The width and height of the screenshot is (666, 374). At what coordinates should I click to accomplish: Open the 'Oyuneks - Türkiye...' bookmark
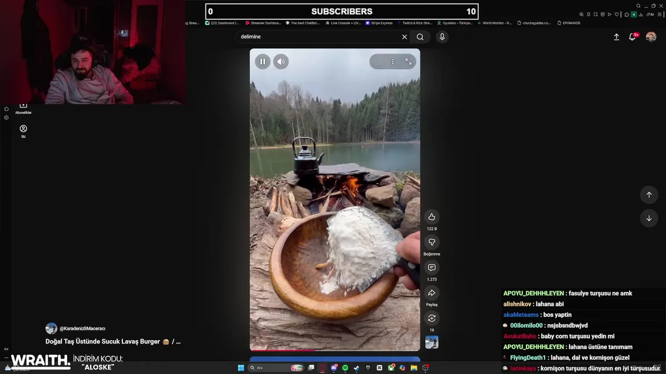tap(455, 23)
